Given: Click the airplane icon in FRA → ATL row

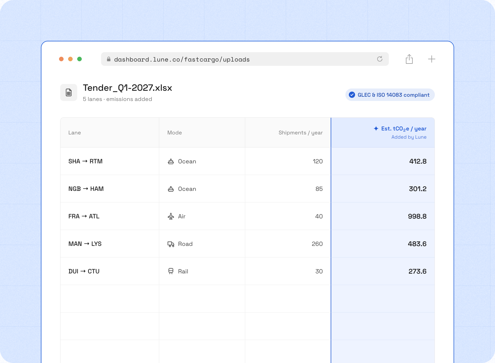Looking at the screenshot, I should point(171,216).
